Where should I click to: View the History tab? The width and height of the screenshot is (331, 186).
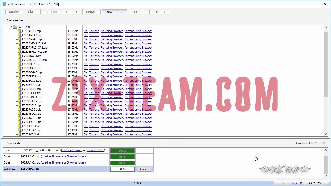[160, 12]
